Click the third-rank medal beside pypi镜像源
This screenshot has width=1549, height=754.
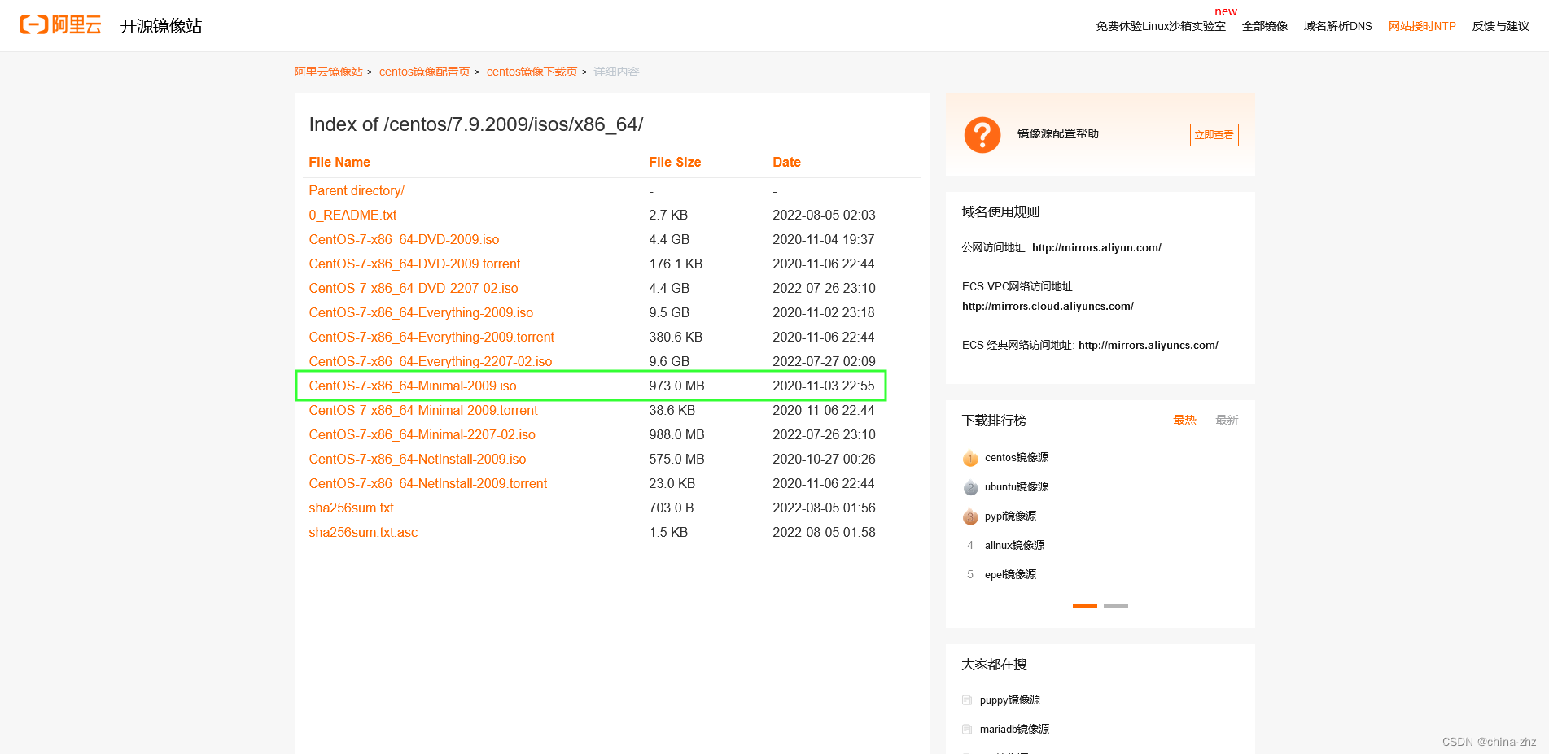tap(970, 516)
